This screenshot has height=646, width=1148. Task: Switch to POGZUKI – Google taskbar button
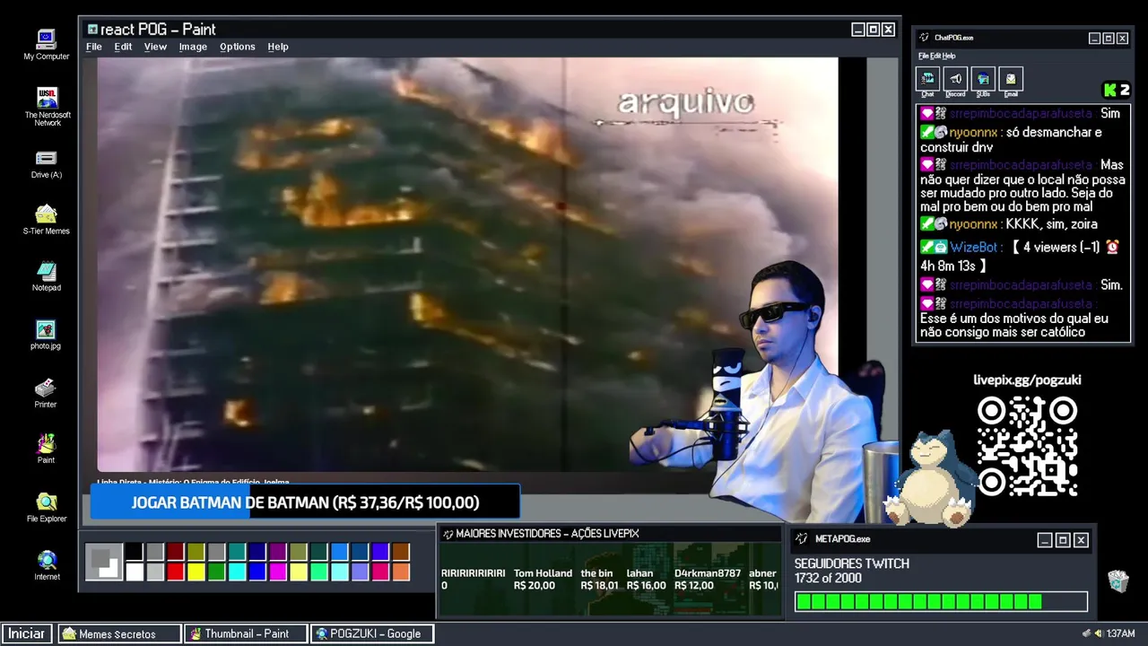click(372, 633)
